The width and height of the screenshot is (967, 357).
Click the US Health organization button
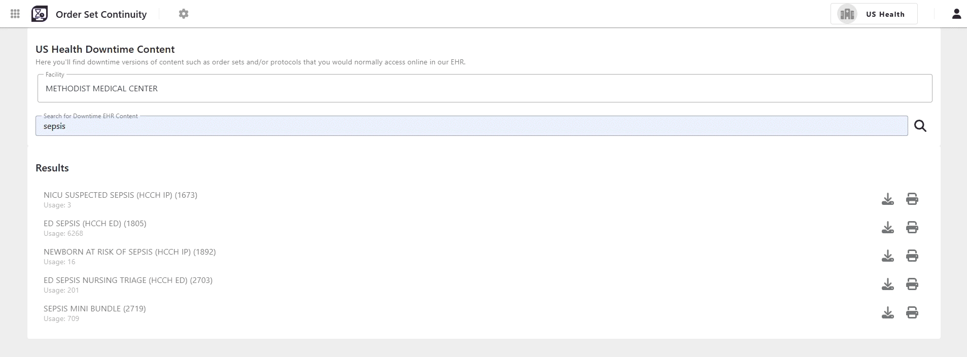coord(874,14)
